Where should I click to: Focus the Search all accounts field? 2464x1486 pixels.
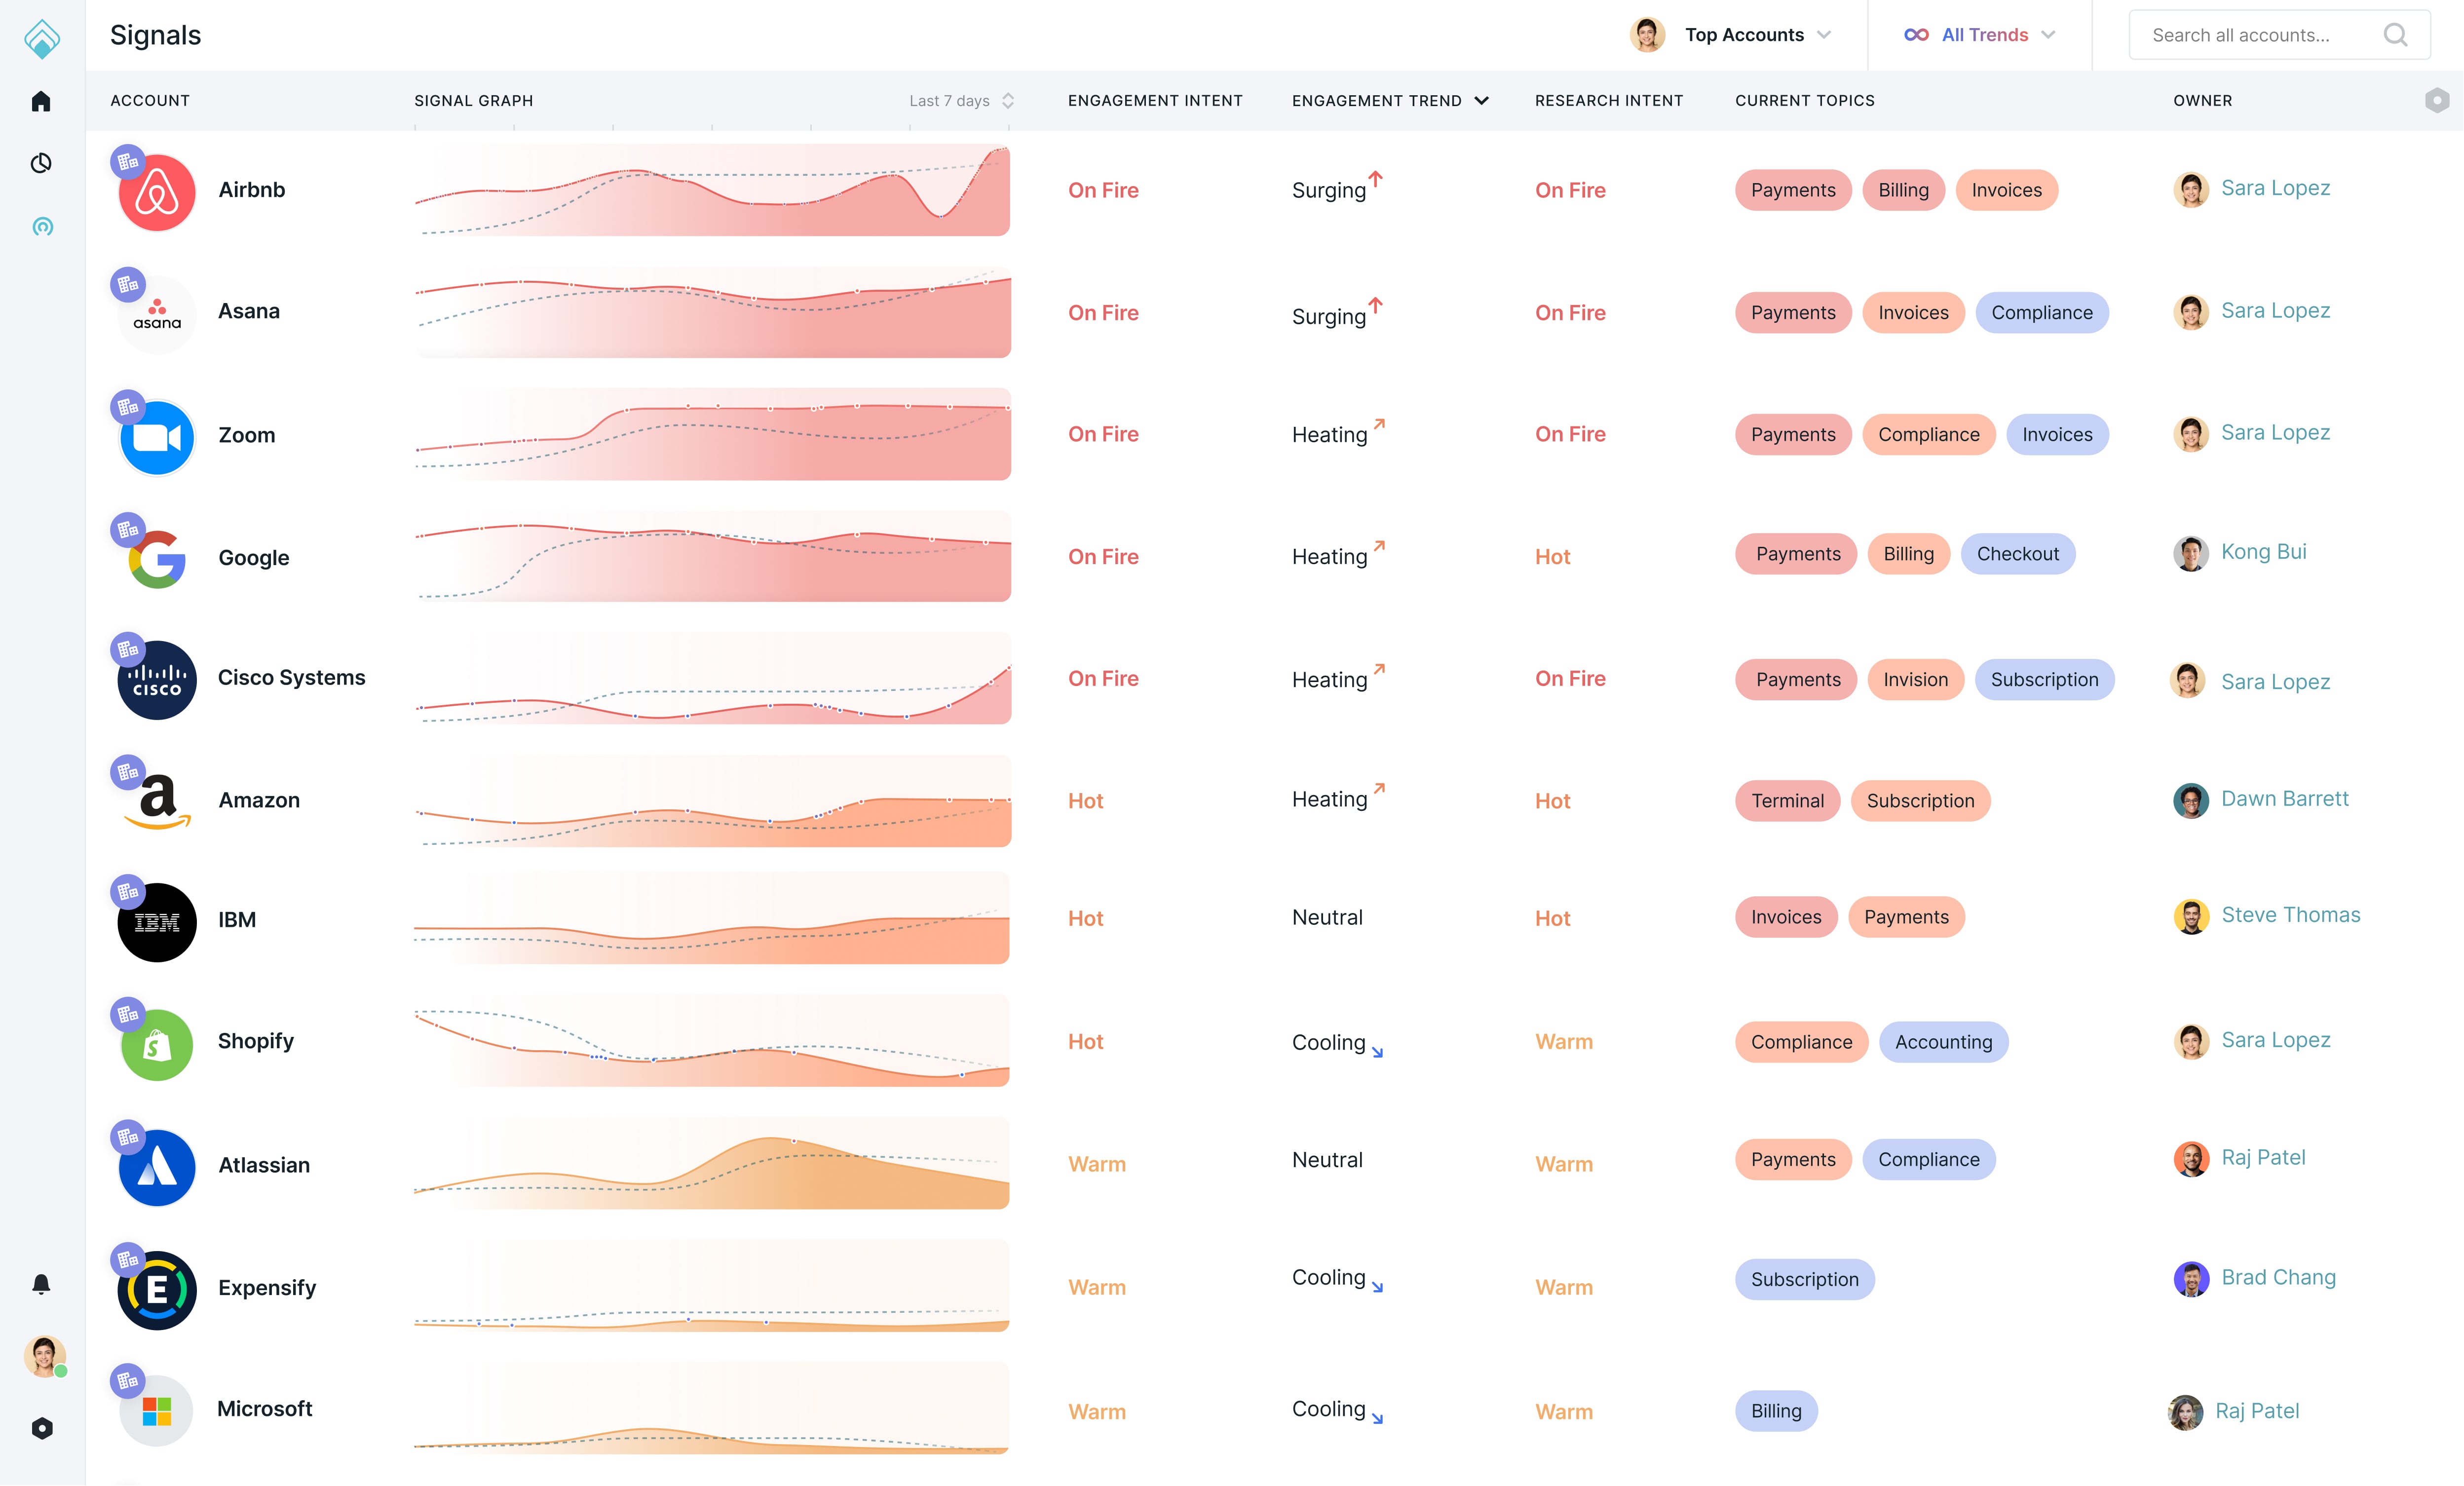click(2279, 35)
